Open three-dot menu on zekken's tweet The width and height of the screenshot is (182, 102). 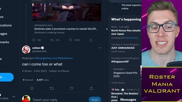click(100, 48)
